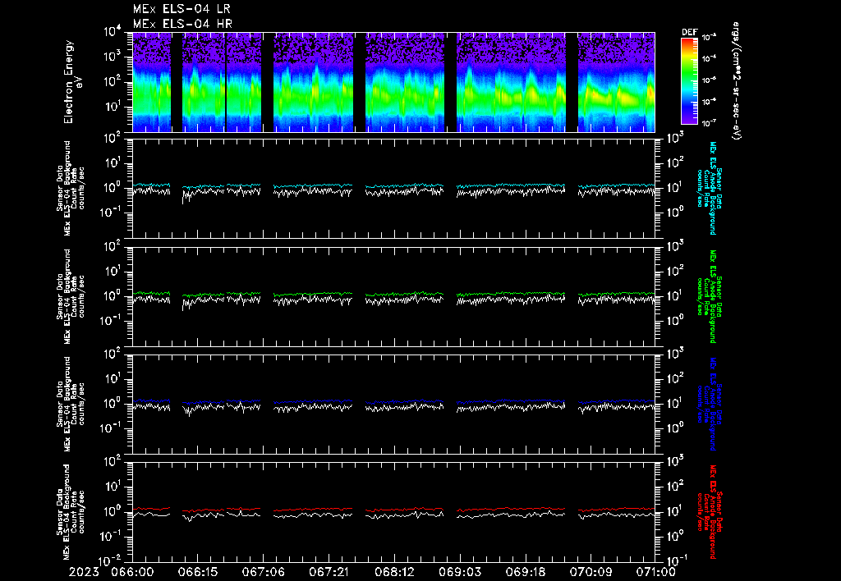Click the "Electron Energy eV" axis label

point(72,82)
